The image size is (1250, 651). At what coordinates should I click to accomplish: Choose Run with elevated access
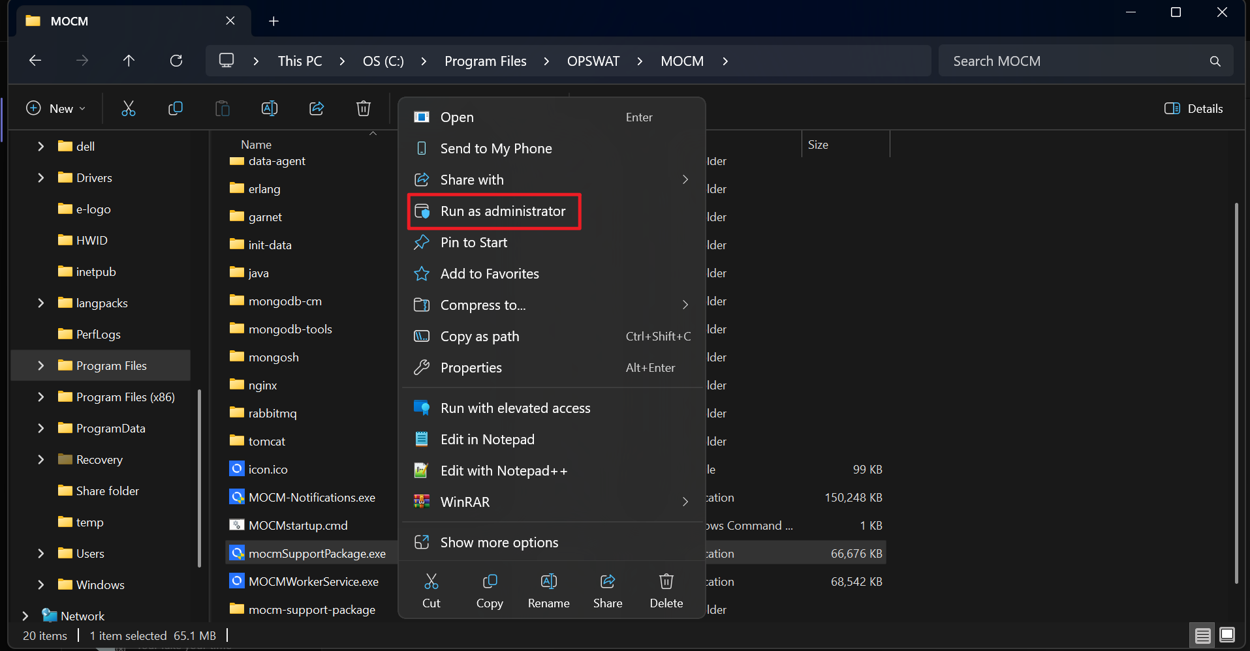552,408
